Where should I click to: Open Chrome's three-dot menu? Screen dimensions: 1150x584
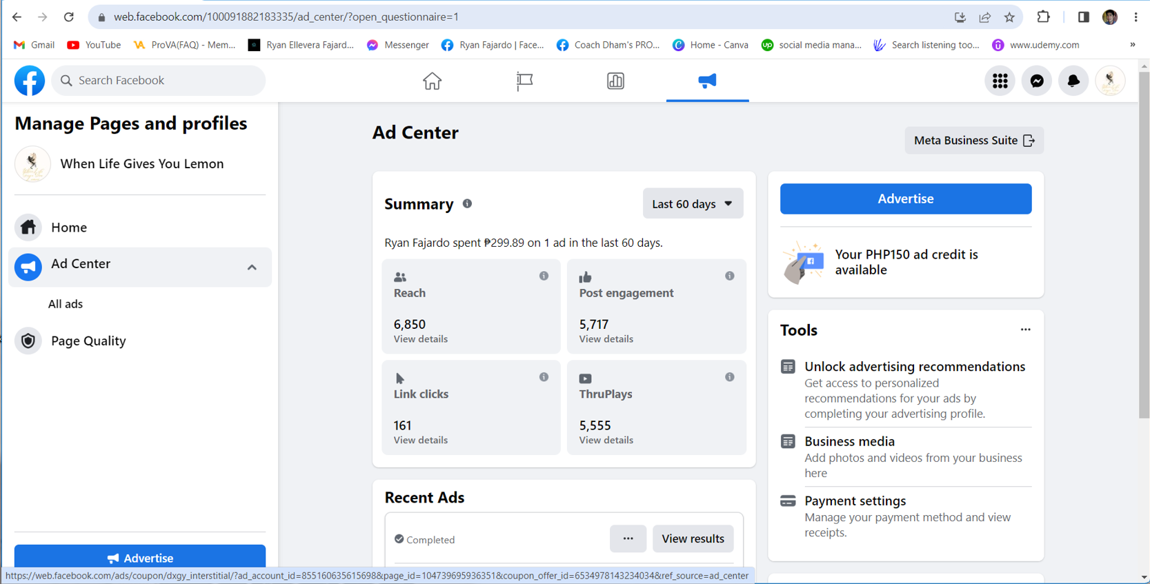click(1136, 17)
